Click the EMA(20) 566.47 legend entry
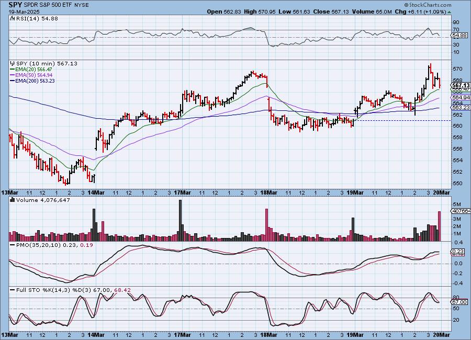The height and width of the screenshot is (340, 471). tap(31, 70)
